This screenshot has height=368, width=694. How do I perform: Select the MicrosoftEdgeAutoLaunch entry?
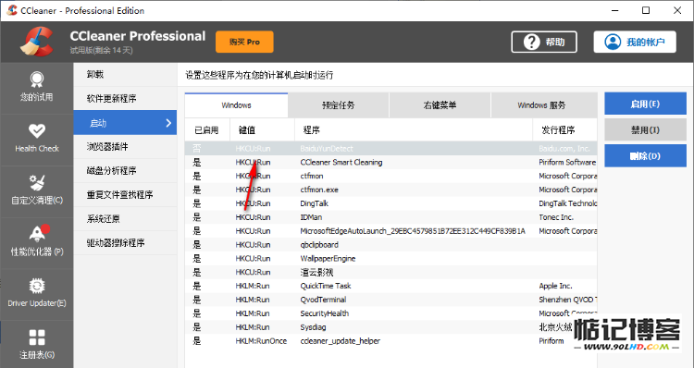(390, 231)
